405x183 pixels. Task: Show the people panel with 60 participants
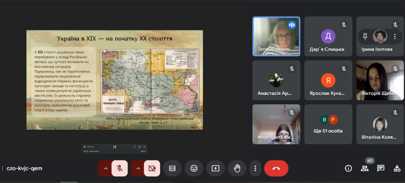[364, 169]
